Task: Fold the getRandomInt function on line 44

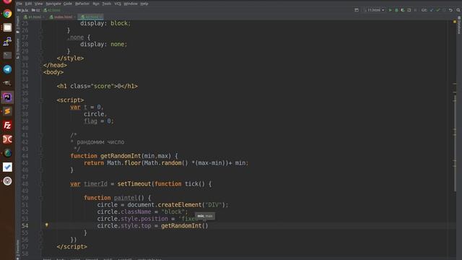Action: click(41, 156)
